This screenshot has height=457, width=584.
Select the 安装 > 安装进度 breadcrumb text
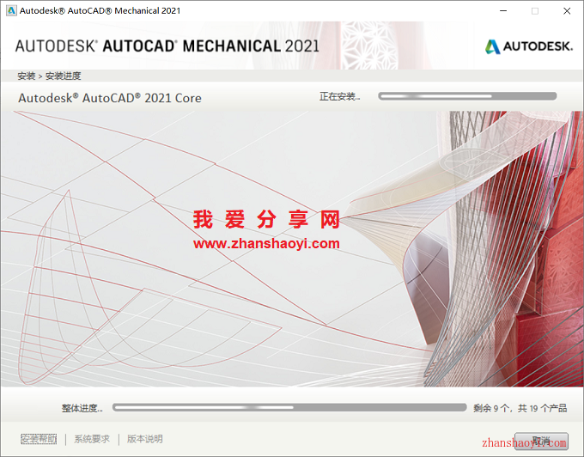coord(49,76)
